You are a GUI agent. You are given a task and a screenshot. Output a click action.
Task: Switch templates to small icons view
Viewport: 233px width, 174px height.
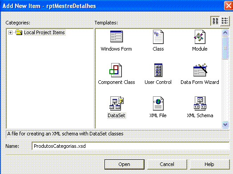[x=225, y=21]
